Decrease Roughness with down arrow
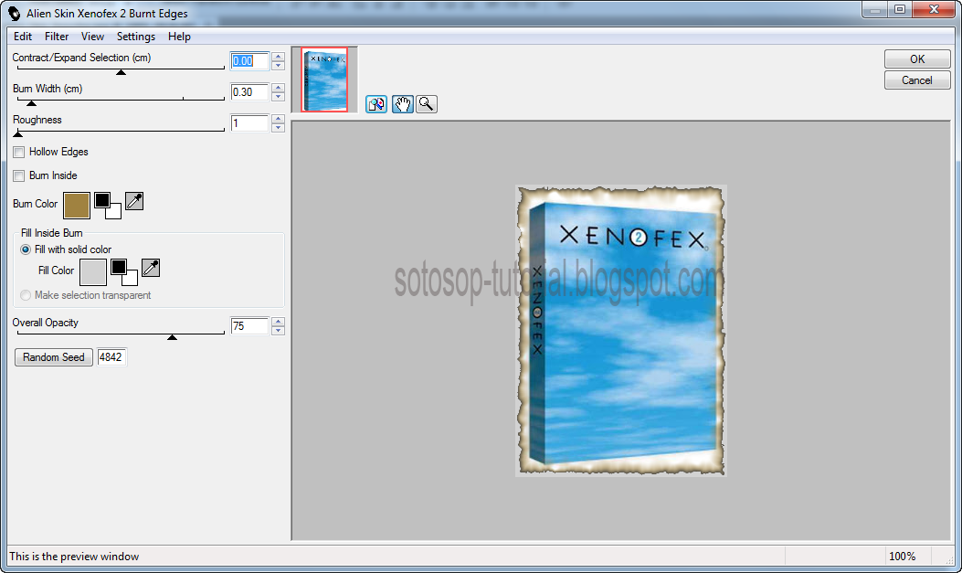 (278, 128)
